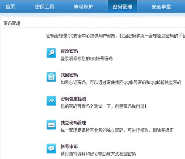
Task: Follow the 找回密码 heading link
Action: click(69, 75)
